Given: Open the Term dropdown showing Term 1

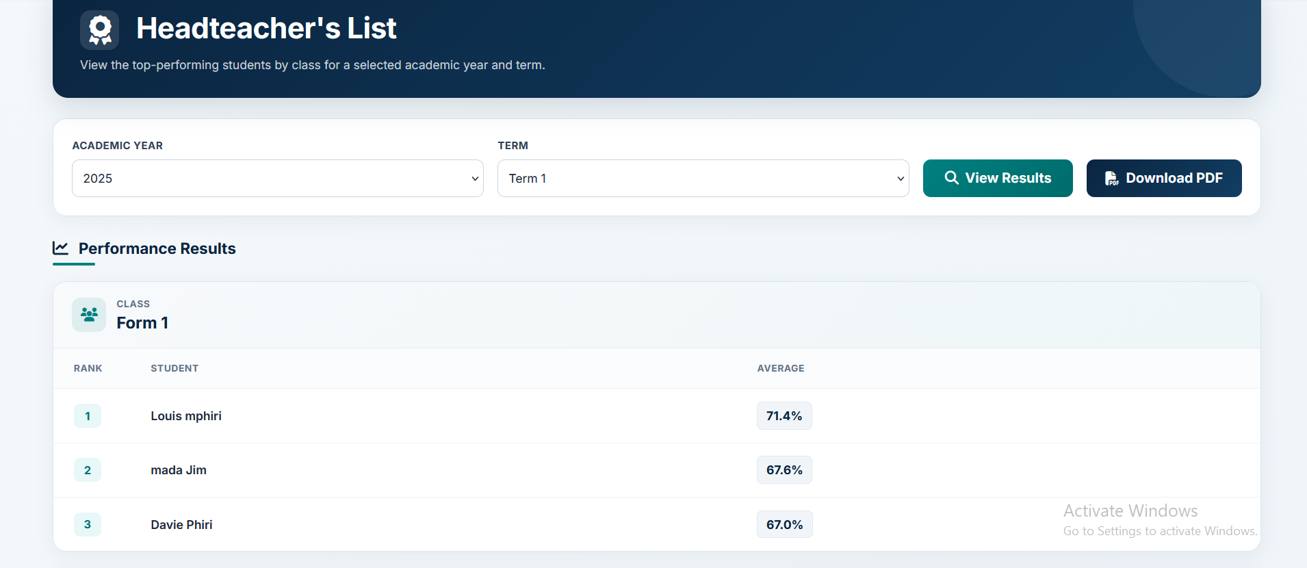Looking at the screenshot, I should [703, 179].
